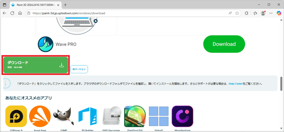The width and height of the screenshot is (284, 132).
Task: Add this page to favorites star
Action: coord(237,13)
